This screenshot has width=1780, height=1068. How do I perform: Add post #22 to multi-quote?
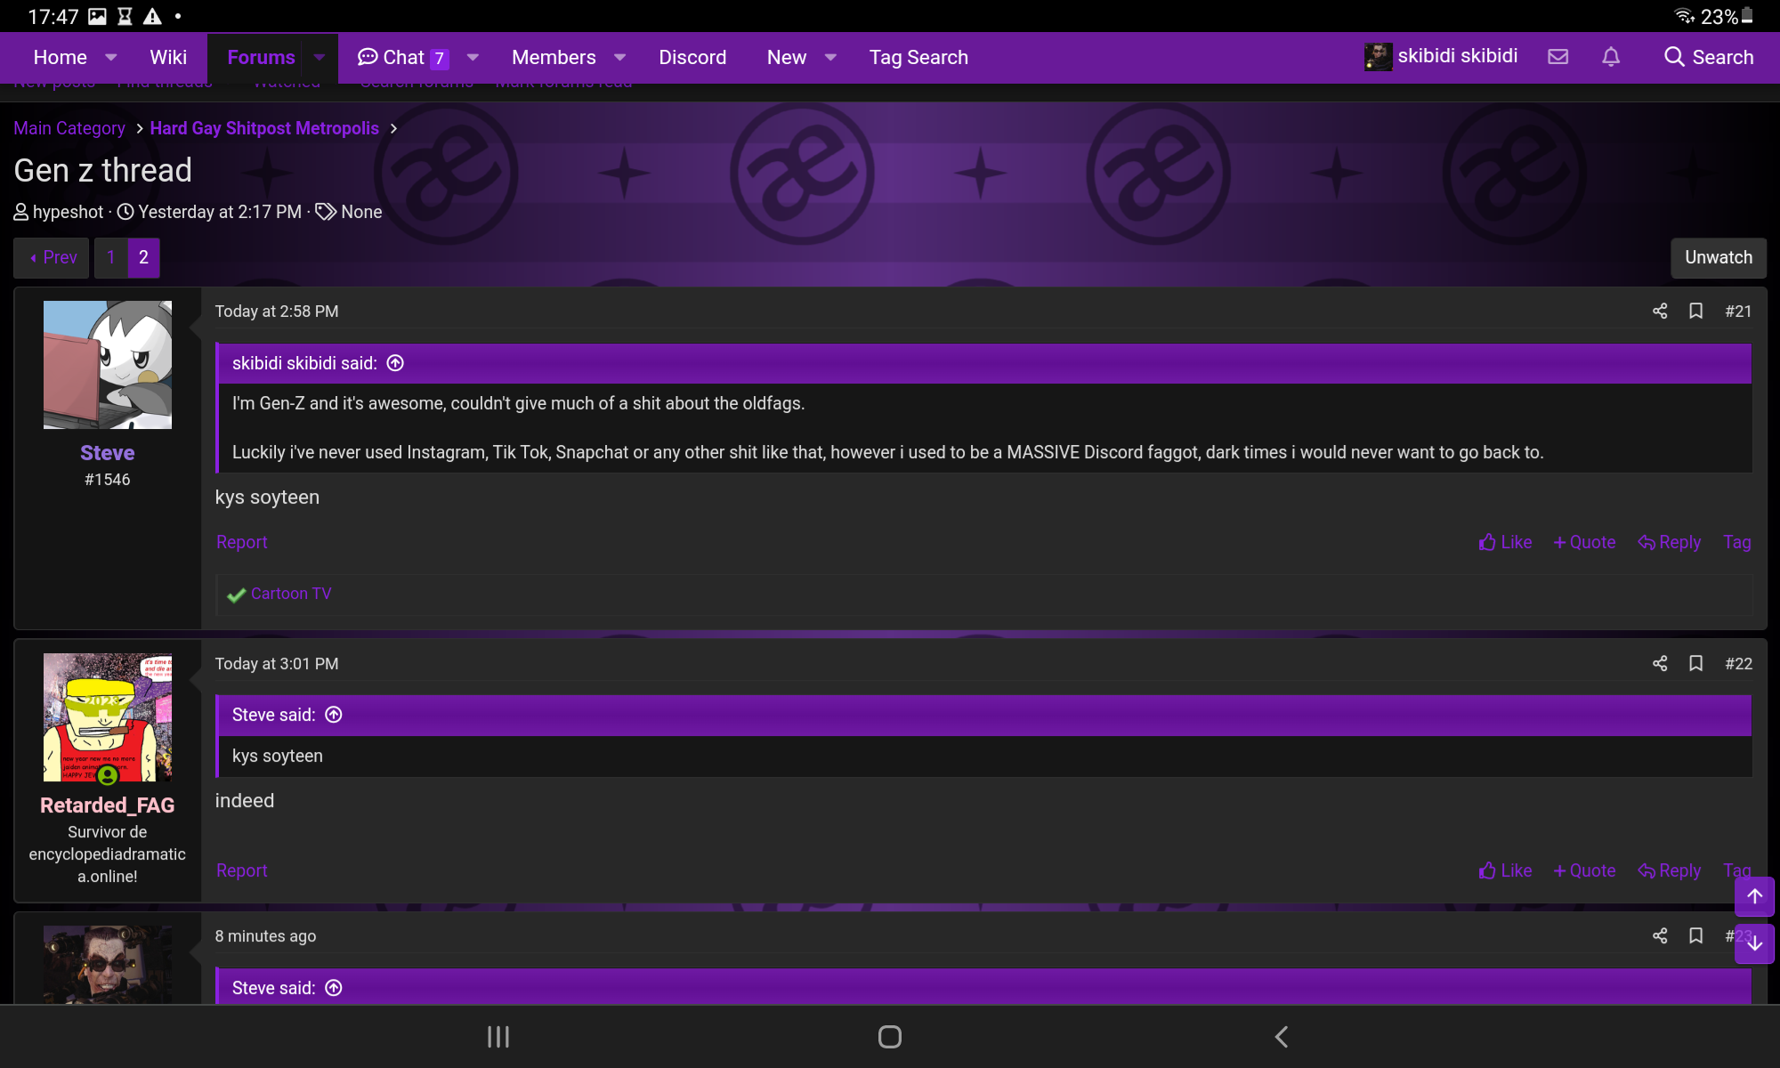(x=1584, y=870)
